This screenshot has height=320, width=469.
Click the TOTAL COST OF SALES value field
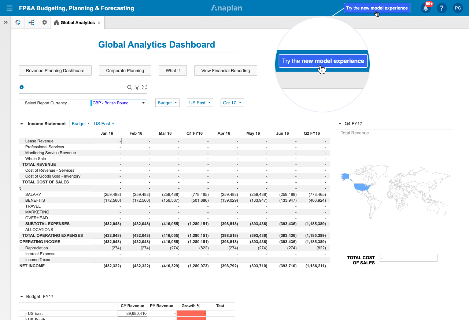click(409, 258)
